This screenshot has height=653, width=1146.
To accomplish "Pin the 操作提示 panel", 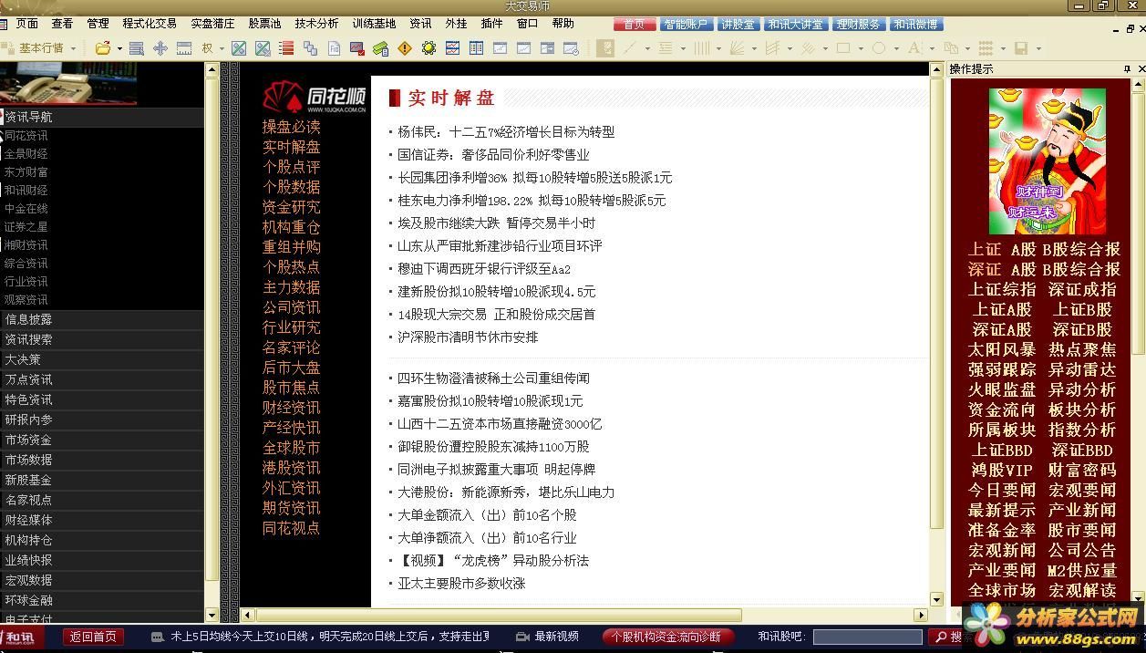I will [x=1127, y=69].
